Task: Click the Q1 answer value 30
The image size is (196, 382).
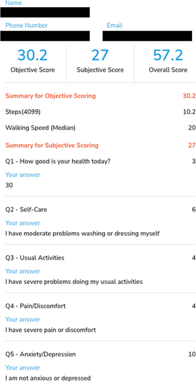Action: [9, 186]
